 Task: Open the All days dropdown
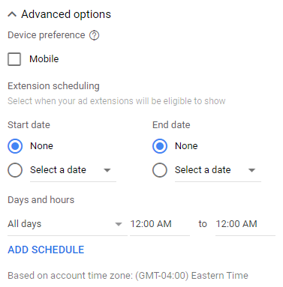tap(68, 224)
